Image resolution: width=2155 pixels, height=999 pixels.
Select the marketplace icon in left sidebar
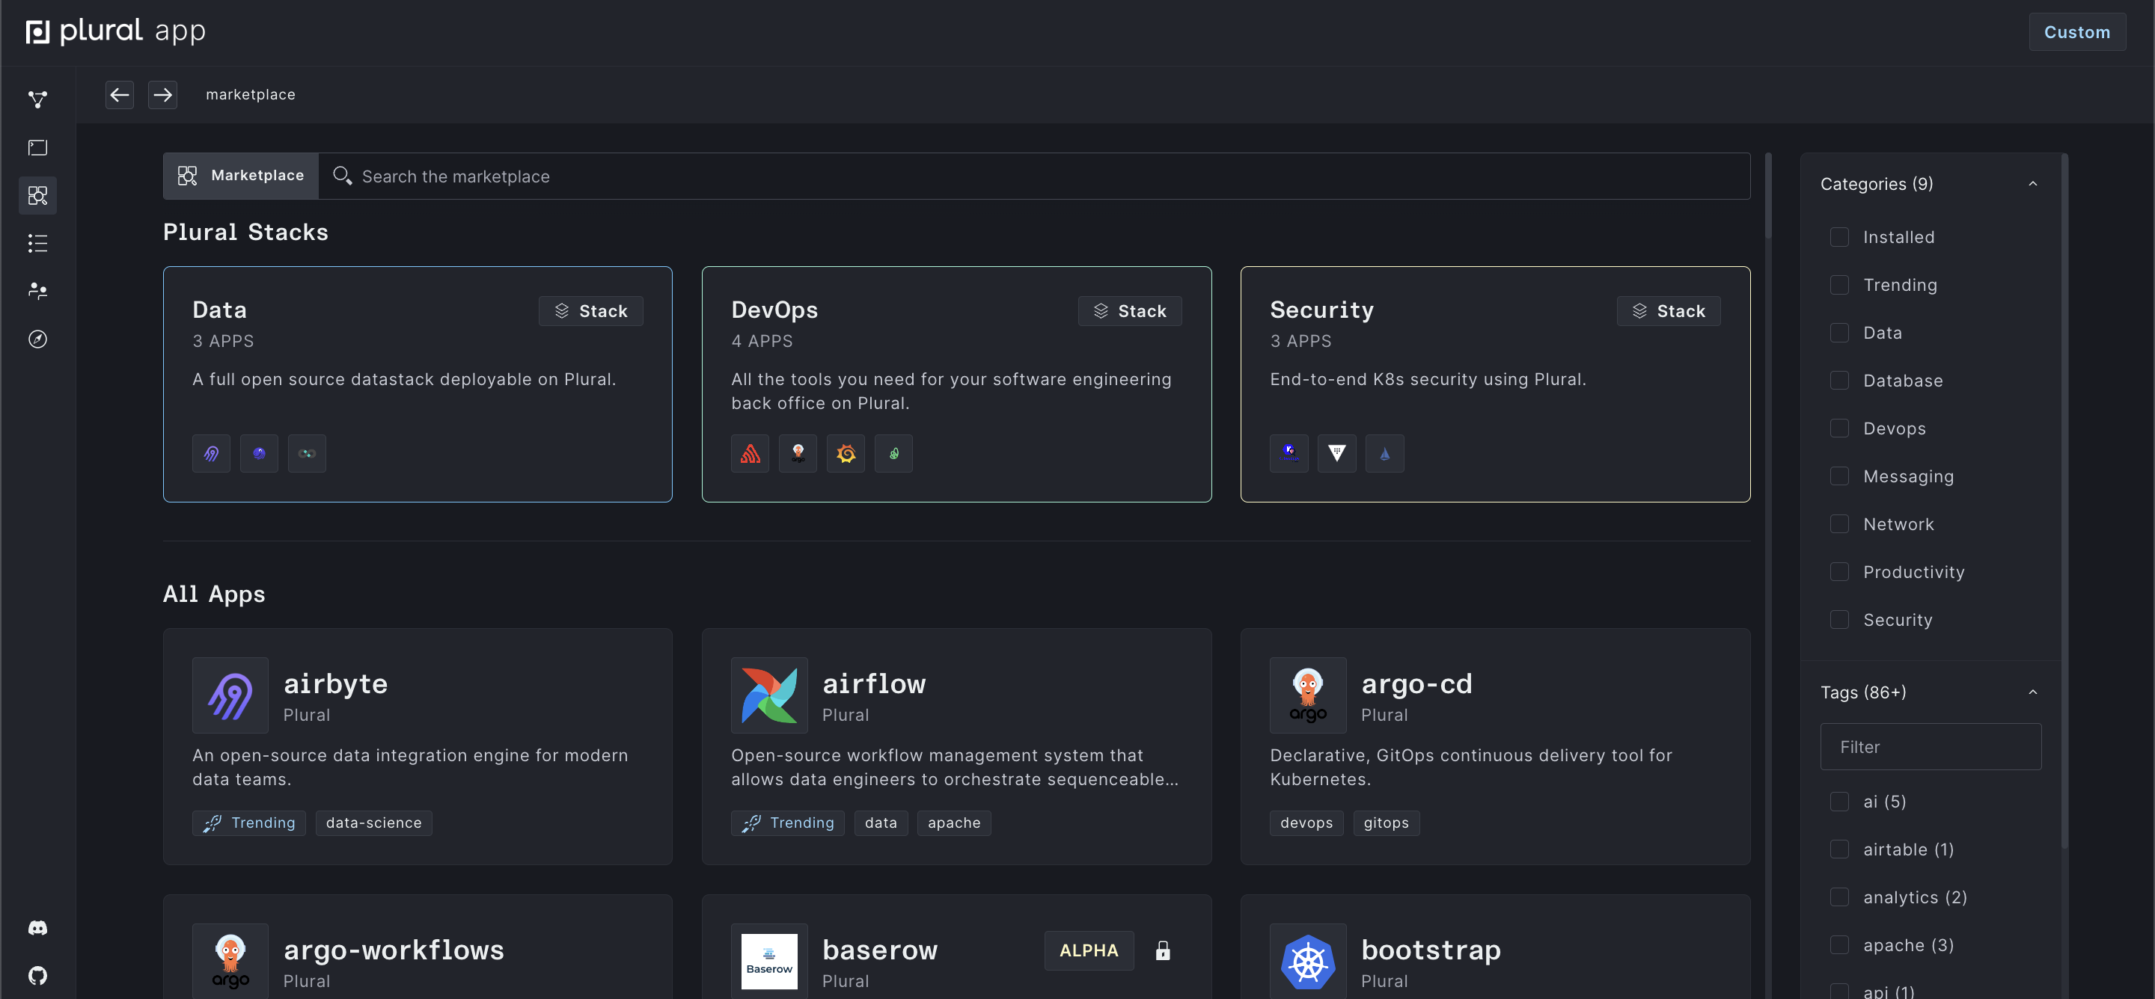(37, 196)
